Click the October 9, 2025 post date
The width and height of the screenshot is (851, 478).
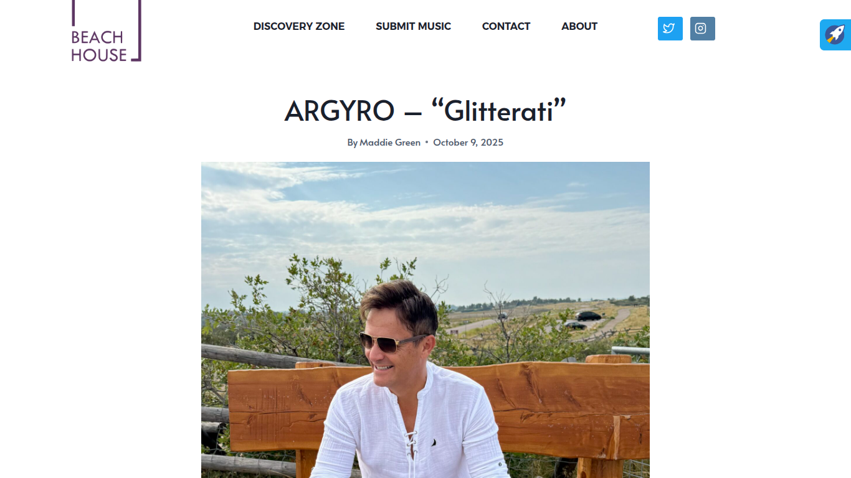[468, 143]
